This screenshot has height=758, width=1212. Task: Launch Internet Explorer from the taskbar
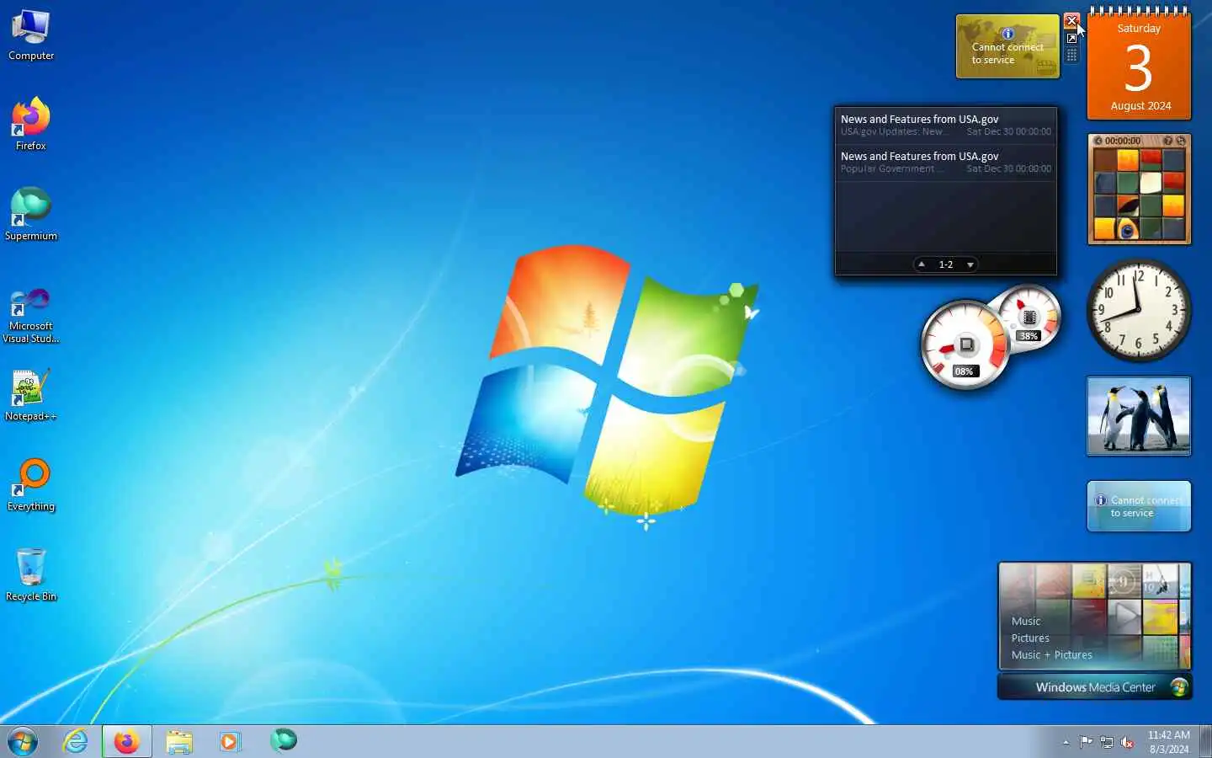pyautogui.click(x=76, y=741)
